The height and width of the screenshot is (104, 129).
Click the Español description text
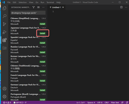[14, 40]
